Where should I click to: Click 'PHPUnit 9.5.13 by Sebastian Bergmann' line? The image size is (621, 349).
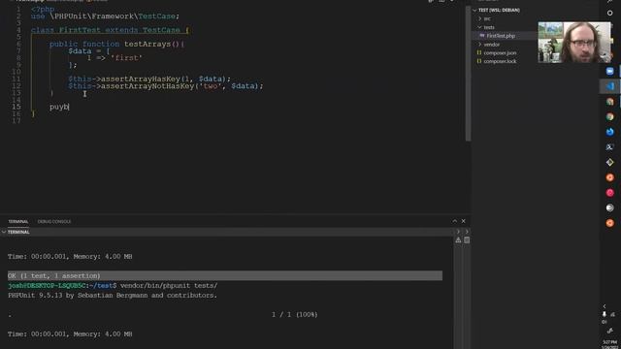coord(113,295)
